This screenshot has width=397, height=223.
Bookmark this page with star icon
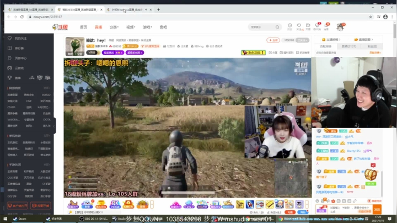point(371,17)
